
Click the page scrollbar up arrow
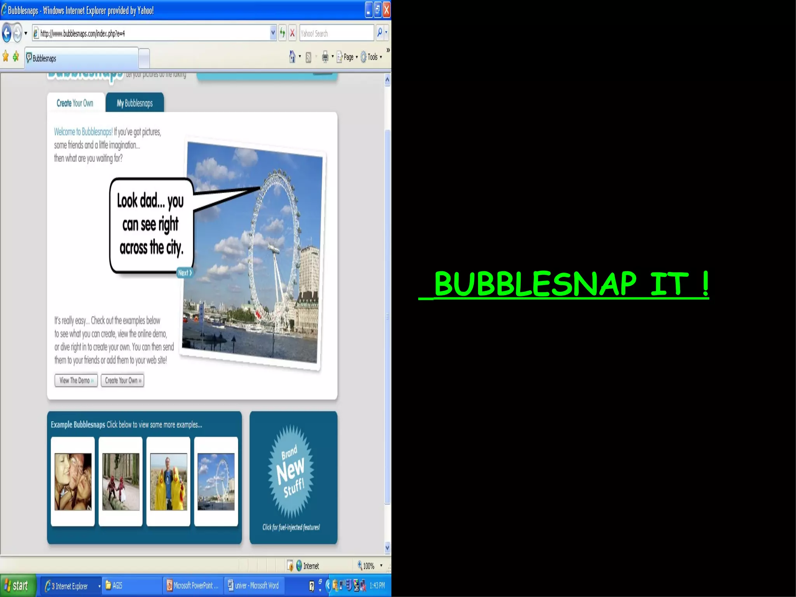point(387,80)
